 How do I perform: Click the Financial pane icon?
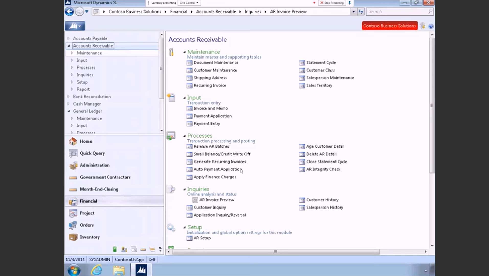click(73, 201)
